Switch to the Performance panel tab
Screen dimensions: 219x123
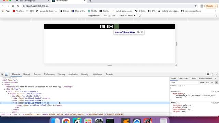point(49,74)
